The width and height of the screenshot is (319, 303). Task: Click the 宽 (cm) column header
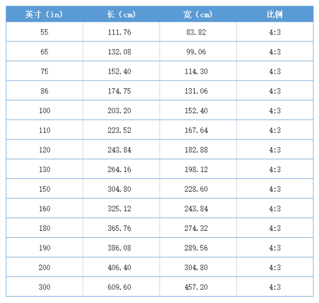click(198, 14)
